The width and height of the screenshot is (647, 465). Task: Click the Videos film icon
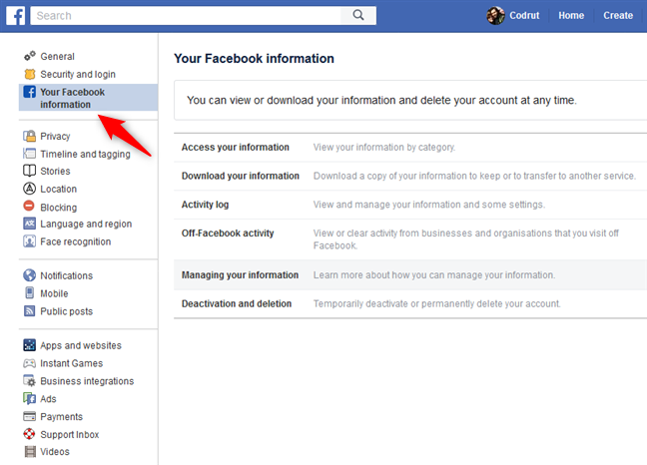coord(30,451)
